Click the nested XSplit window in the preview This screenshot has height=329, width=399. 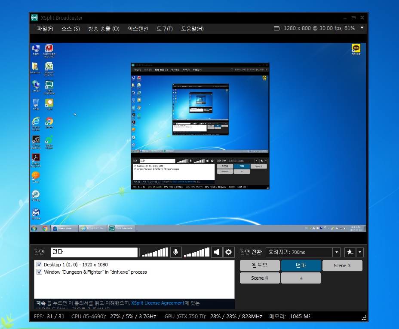point(200,126)
